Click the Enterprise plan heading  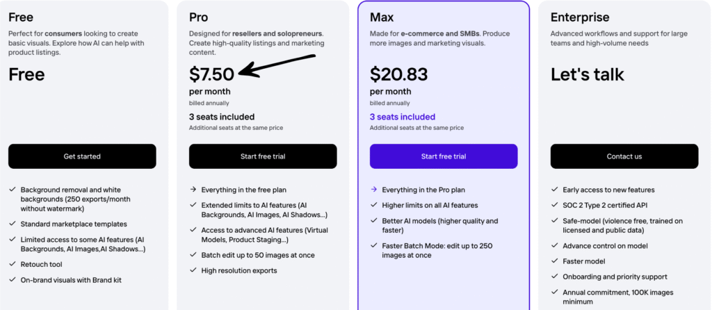pos(580,17)
